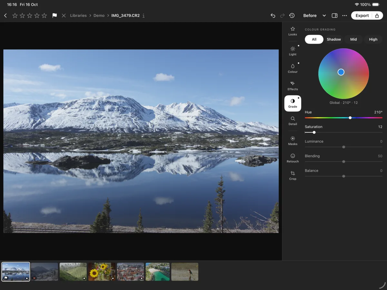Go back with the left chevron
This screenshot has height=290, width=387.
point(5,15)
